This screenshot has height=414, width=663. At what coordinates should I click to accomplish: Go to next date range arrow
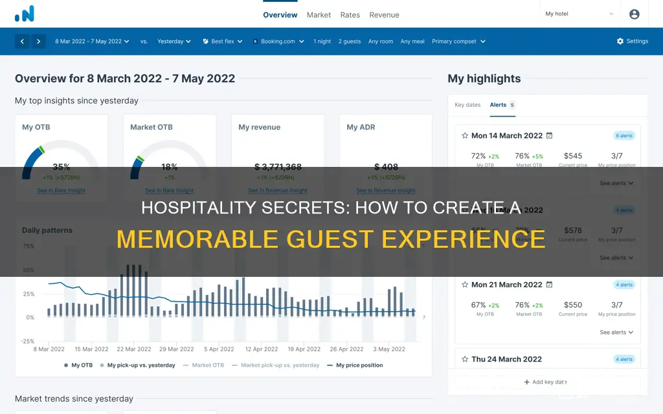[x=38, y=41]
